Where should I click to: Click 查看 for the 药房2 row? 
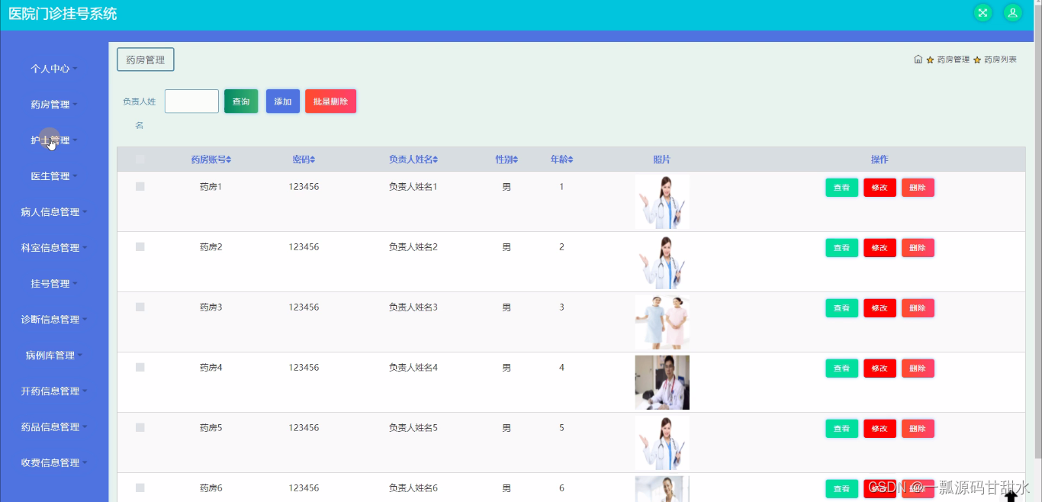[841, 248]
